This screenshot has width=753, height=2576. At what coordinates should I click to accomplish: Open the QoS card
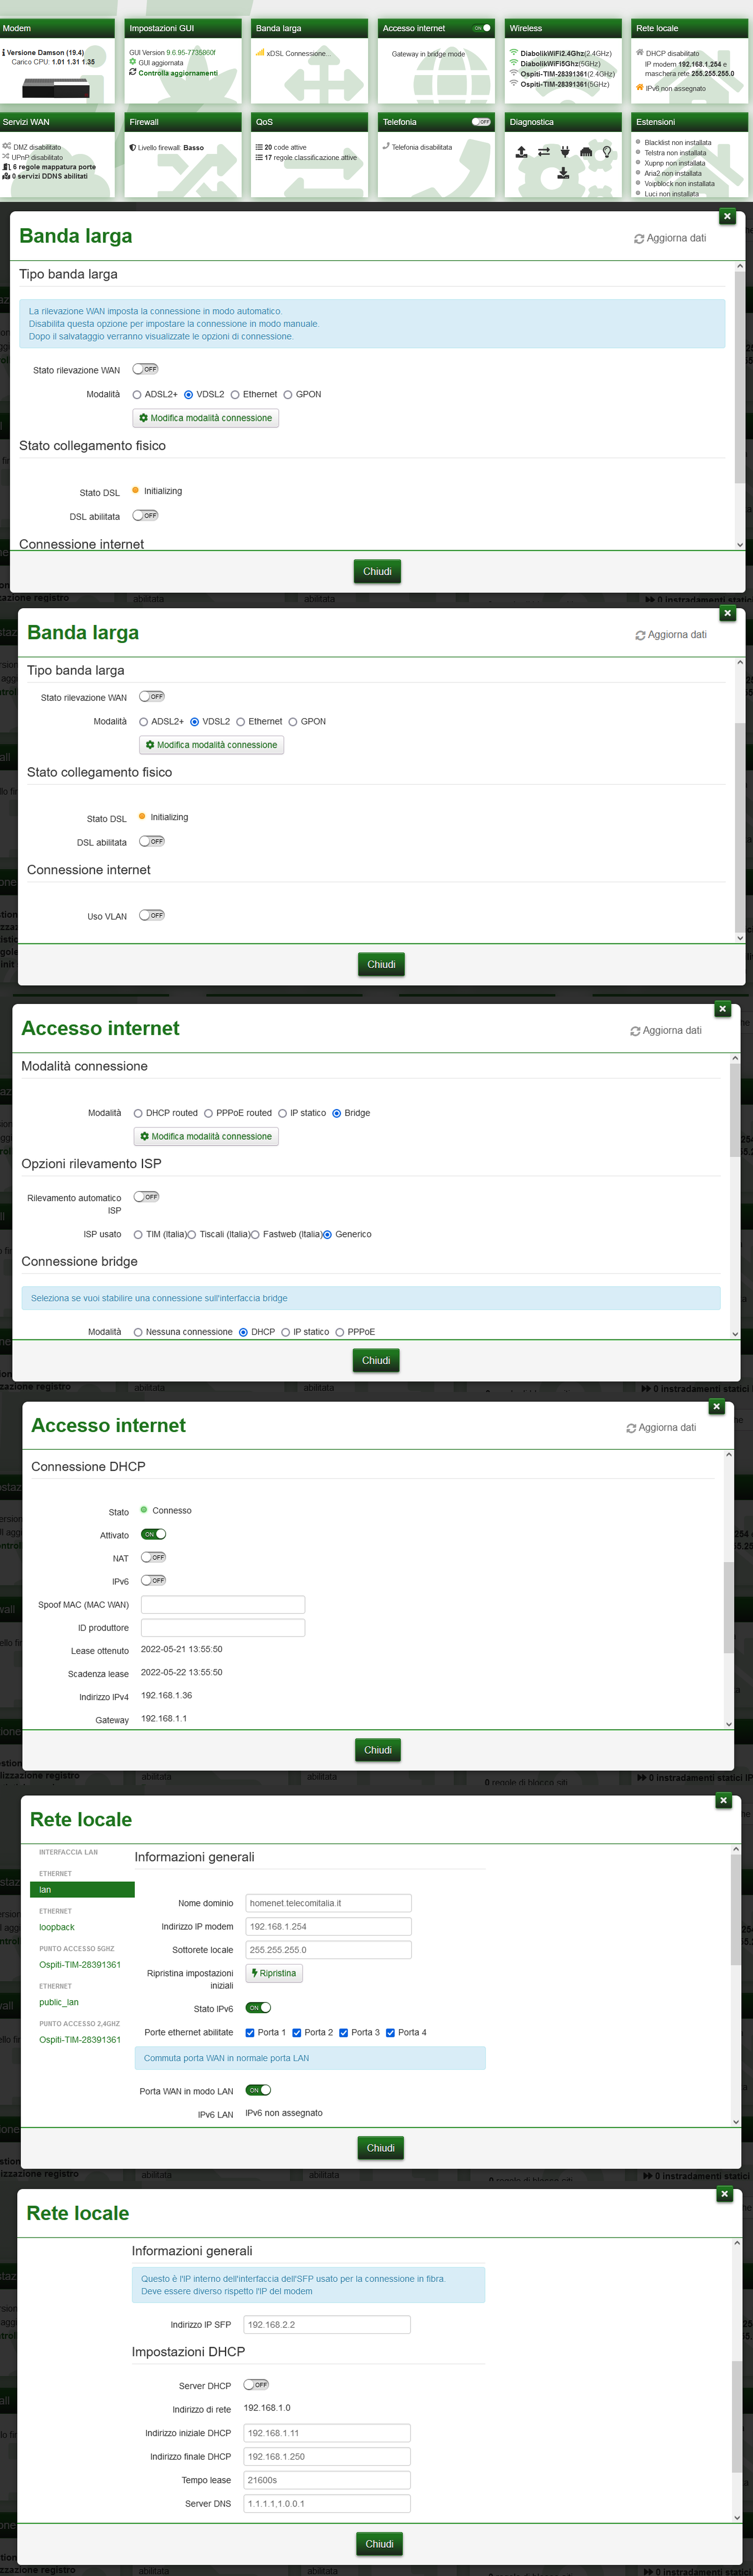pyautogui.click(x=310, y=155)
